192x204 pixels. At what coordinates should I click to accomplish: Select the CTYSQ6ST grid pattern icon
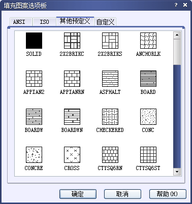[x=148, y=155]
